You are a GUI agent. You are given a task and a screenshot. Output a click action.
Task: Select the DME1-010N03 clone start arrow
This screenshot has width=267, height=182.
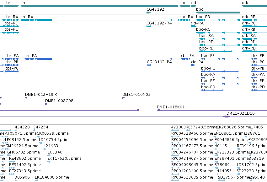click(123, 98)
